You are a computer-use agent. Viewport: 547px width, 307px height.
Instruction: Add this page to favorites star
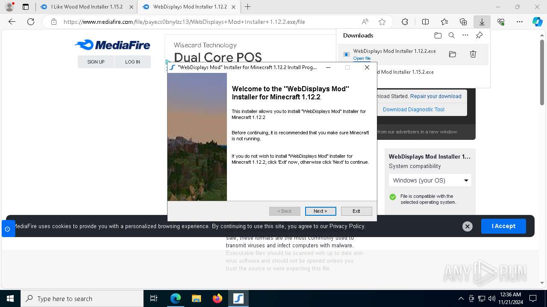382,22
